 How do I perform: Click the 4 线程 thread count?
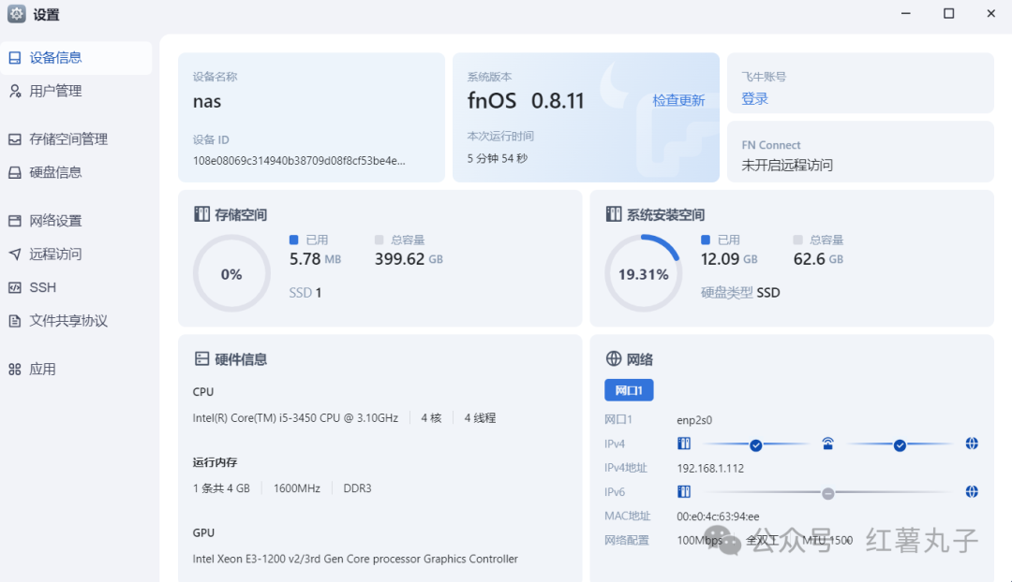pyautogui.click(x=480, y=417)
